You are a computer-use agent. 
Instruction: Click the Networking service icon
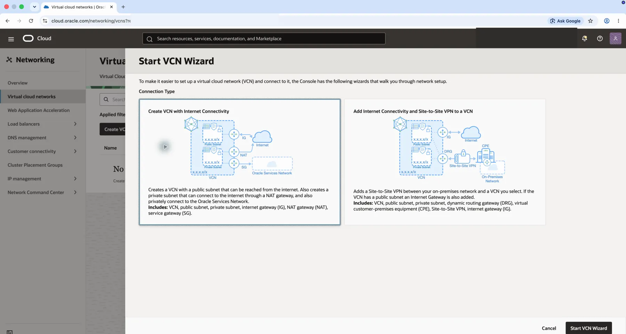click(x=9, y=60)
